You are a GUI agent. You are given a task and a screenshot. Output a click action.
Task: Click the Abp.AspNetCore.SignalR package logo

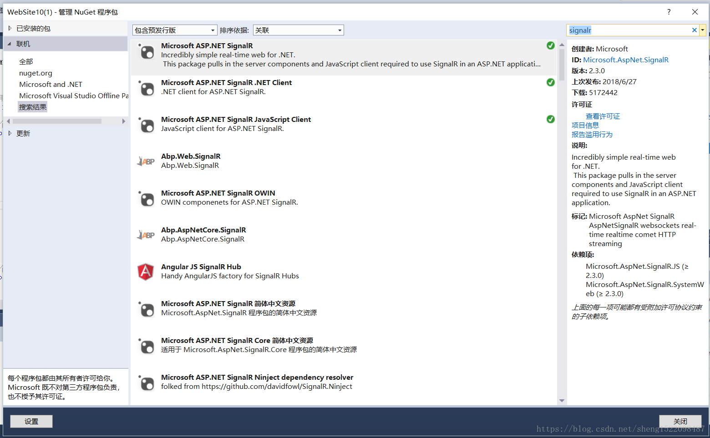tap(146, 235)
